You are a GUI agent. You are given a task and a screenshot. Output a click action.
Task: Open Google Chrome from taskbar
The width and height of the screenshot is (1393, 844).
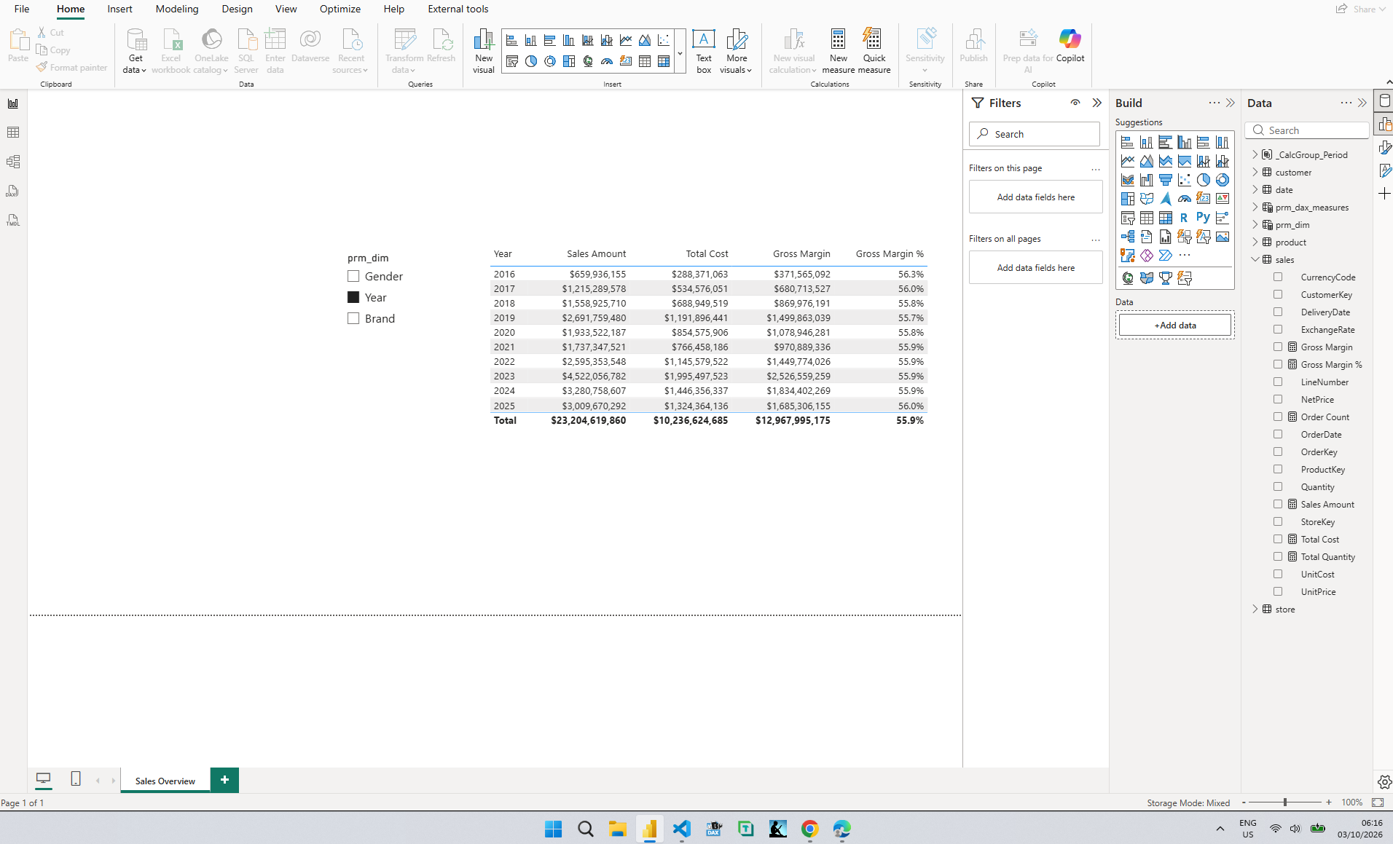(810, 829)
